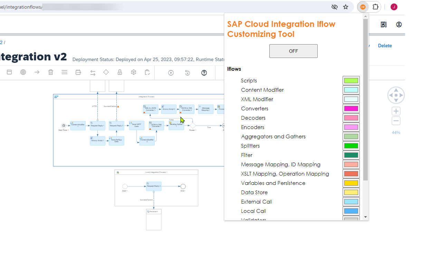Select the Start Timer 1 event

(x=64, y=126)
